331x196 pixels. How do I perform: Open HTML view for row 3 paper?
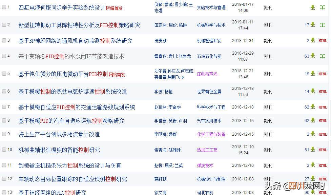323,41
